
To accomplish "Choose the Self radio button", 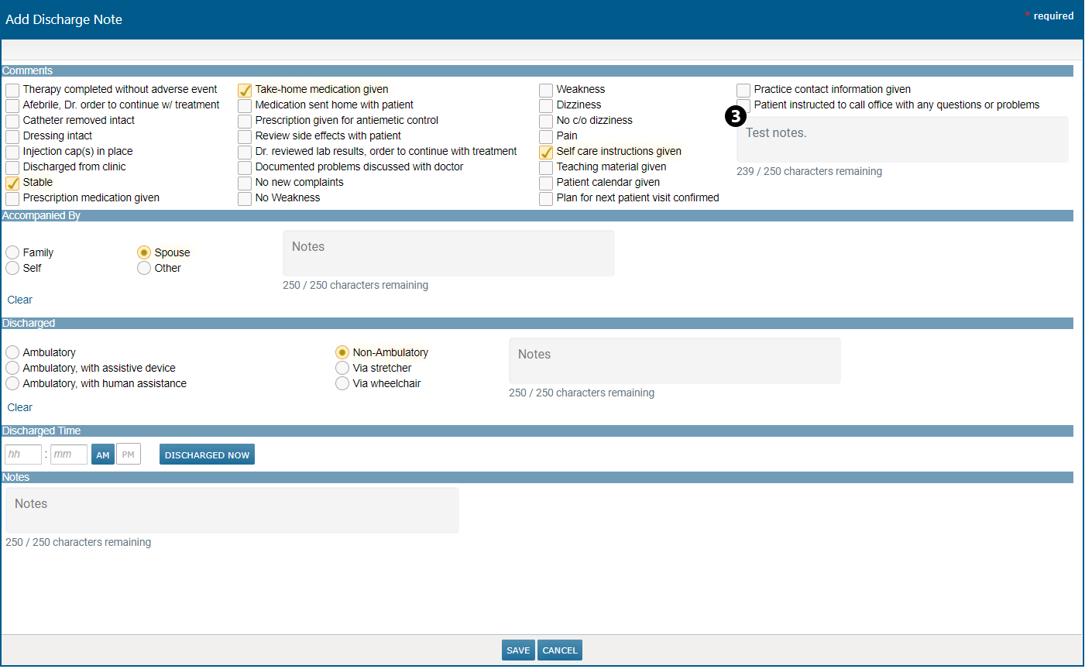I will pyautogui.click(x=12, y=268).
